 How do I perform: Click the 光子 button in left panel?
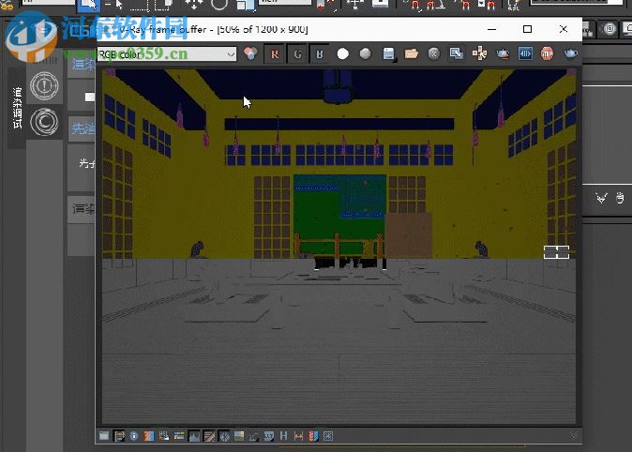click(85, 163)
